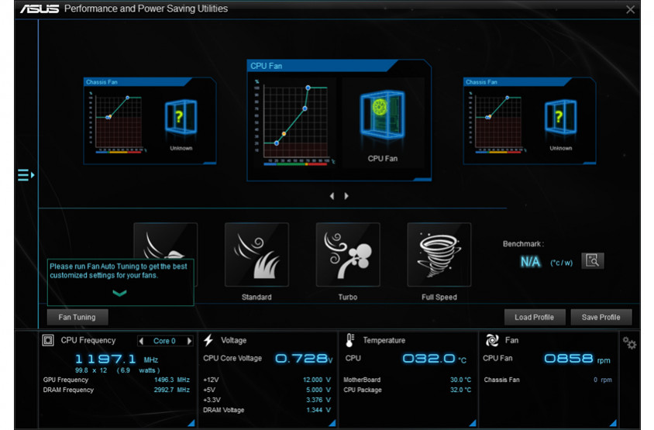Image resolution: width=654 pixels, height=430 pixels.
Task: Click the Save Profile button
Action: pos(601,317)
